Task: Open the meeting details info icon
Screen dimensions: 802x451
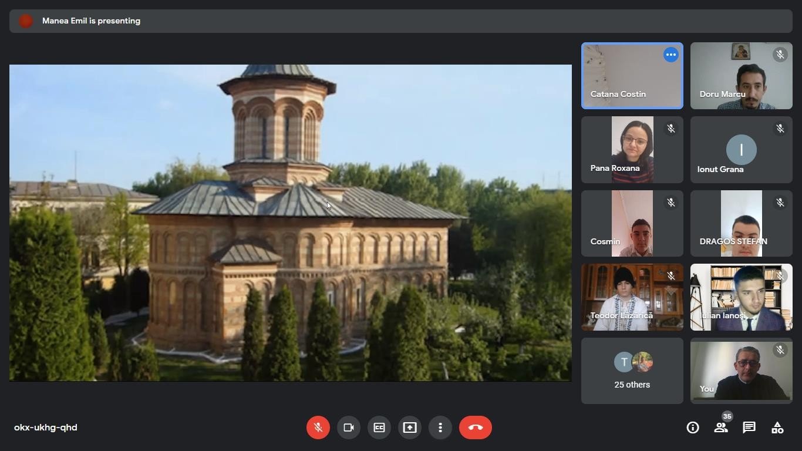Action: click(693, 428)
